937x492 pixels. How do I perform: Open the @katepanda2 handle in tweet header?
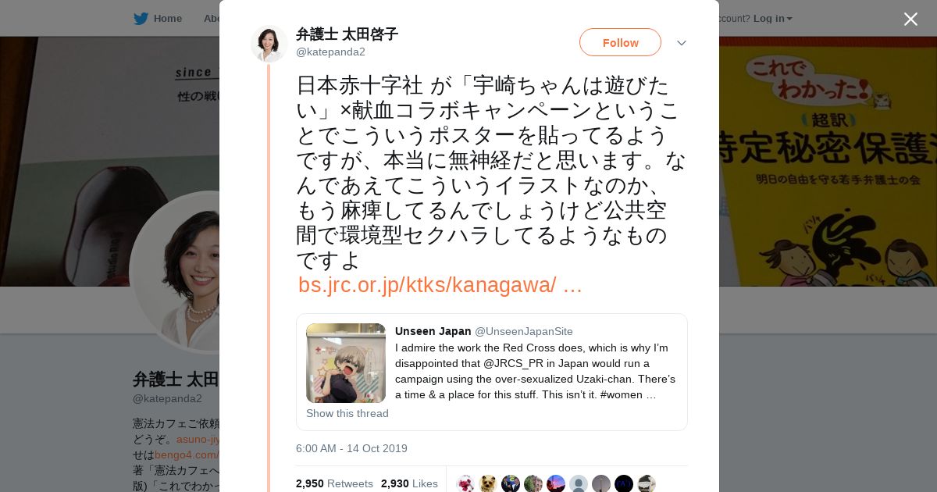[330, 52]
